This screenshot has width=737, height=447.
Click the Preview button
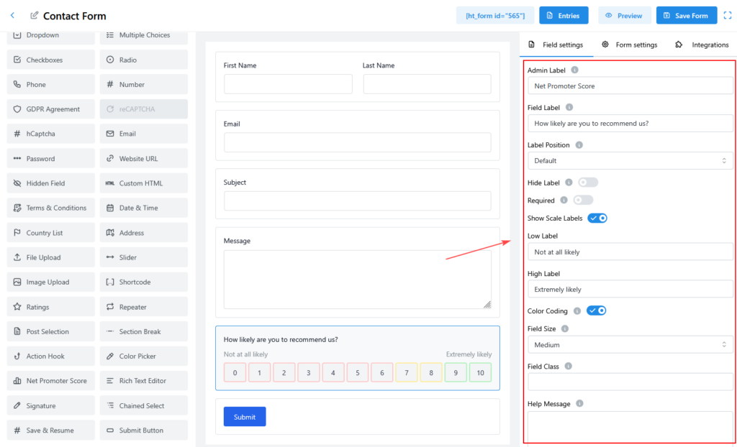pos(624,15)
